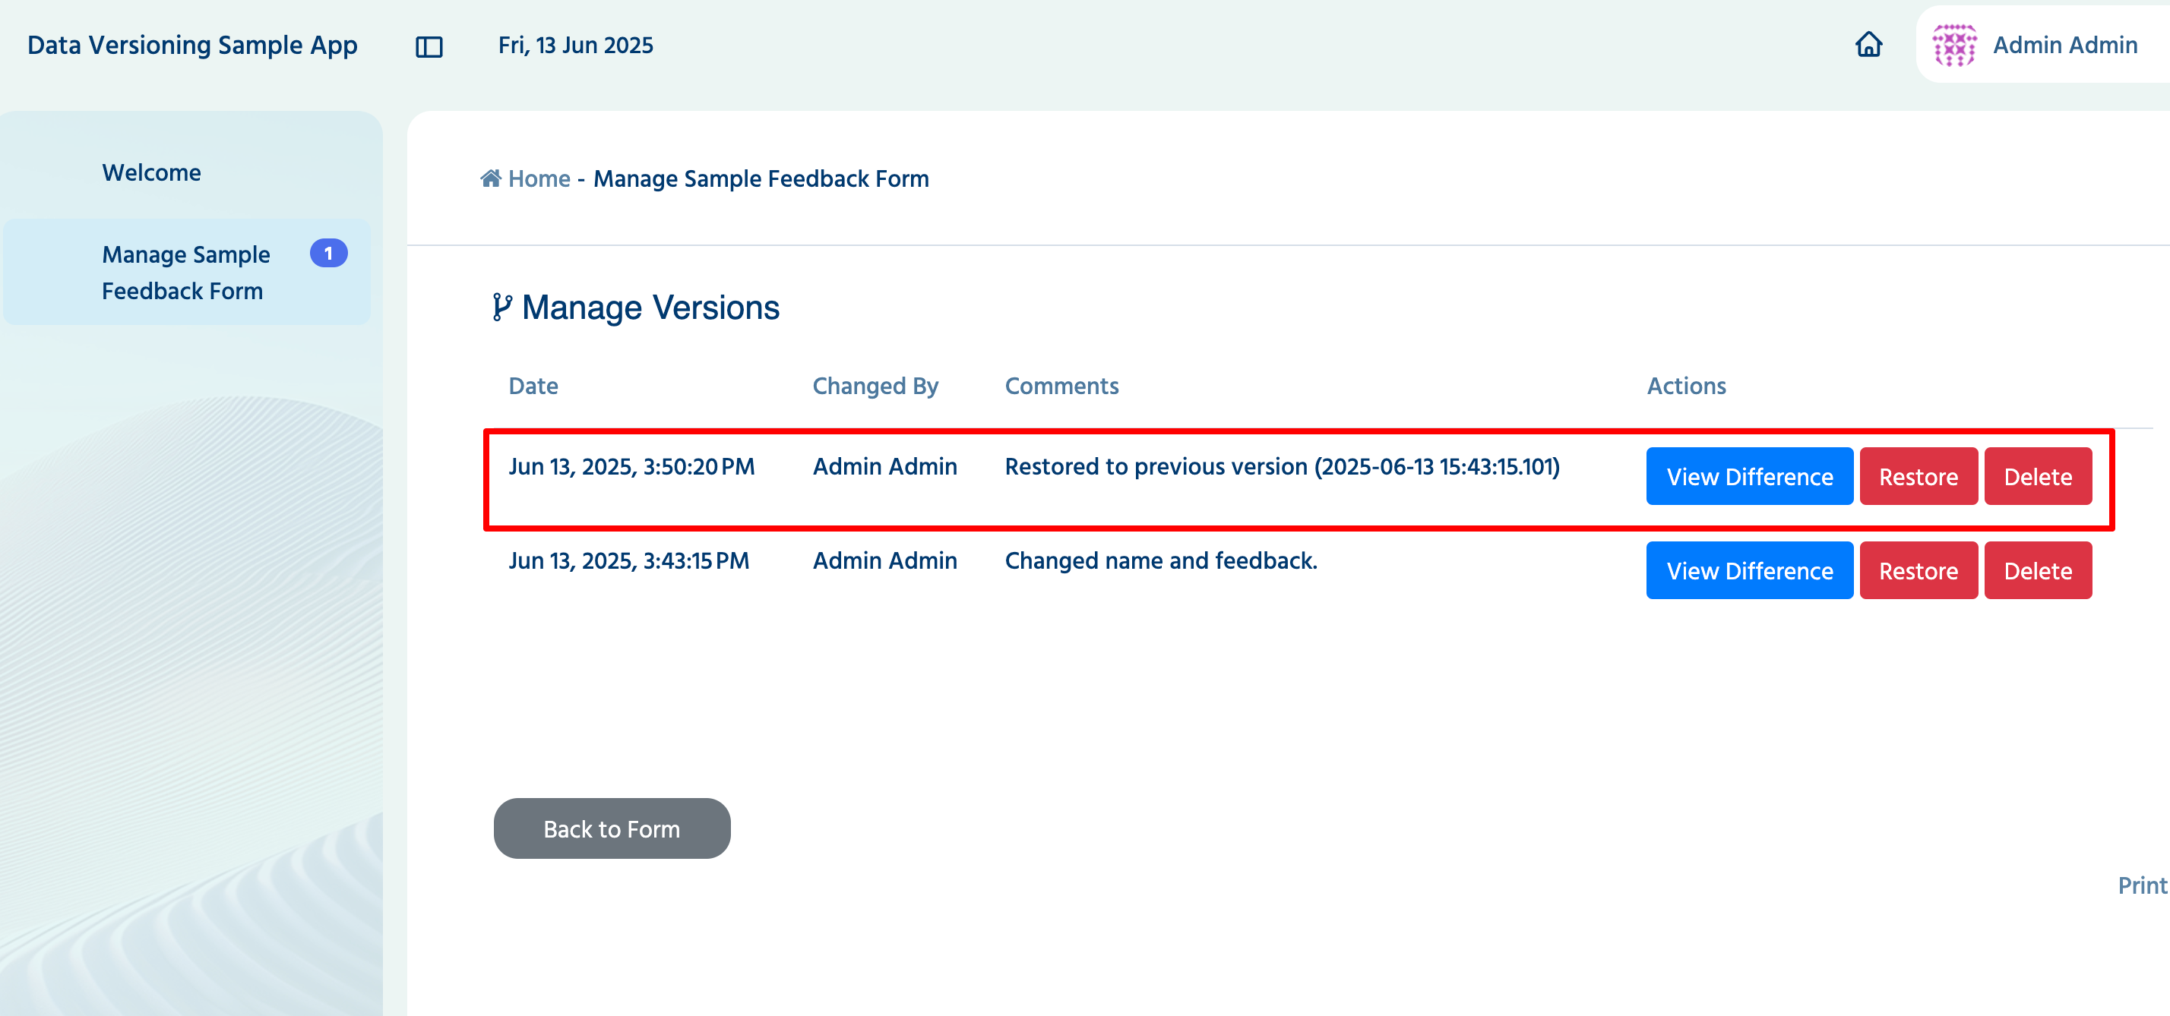View Difference for 3:43:15 PM version
The image size is (2170, 1016).
tap(1750, 571)
